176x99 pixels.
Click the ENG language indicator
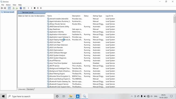pos(156,96)
